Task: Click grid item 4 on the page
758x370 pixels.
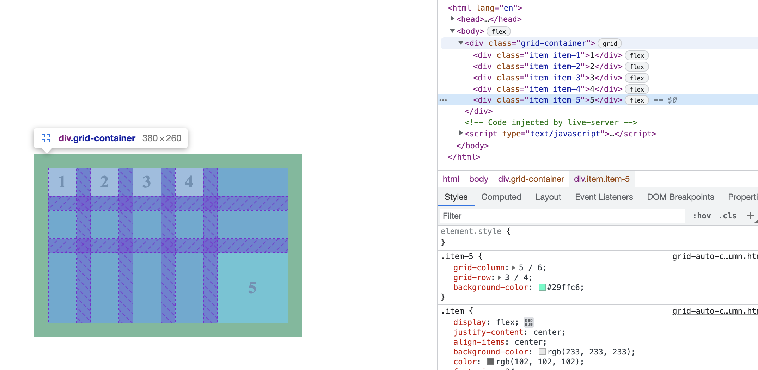Action: pyautogui.click(x=189, y=182)
